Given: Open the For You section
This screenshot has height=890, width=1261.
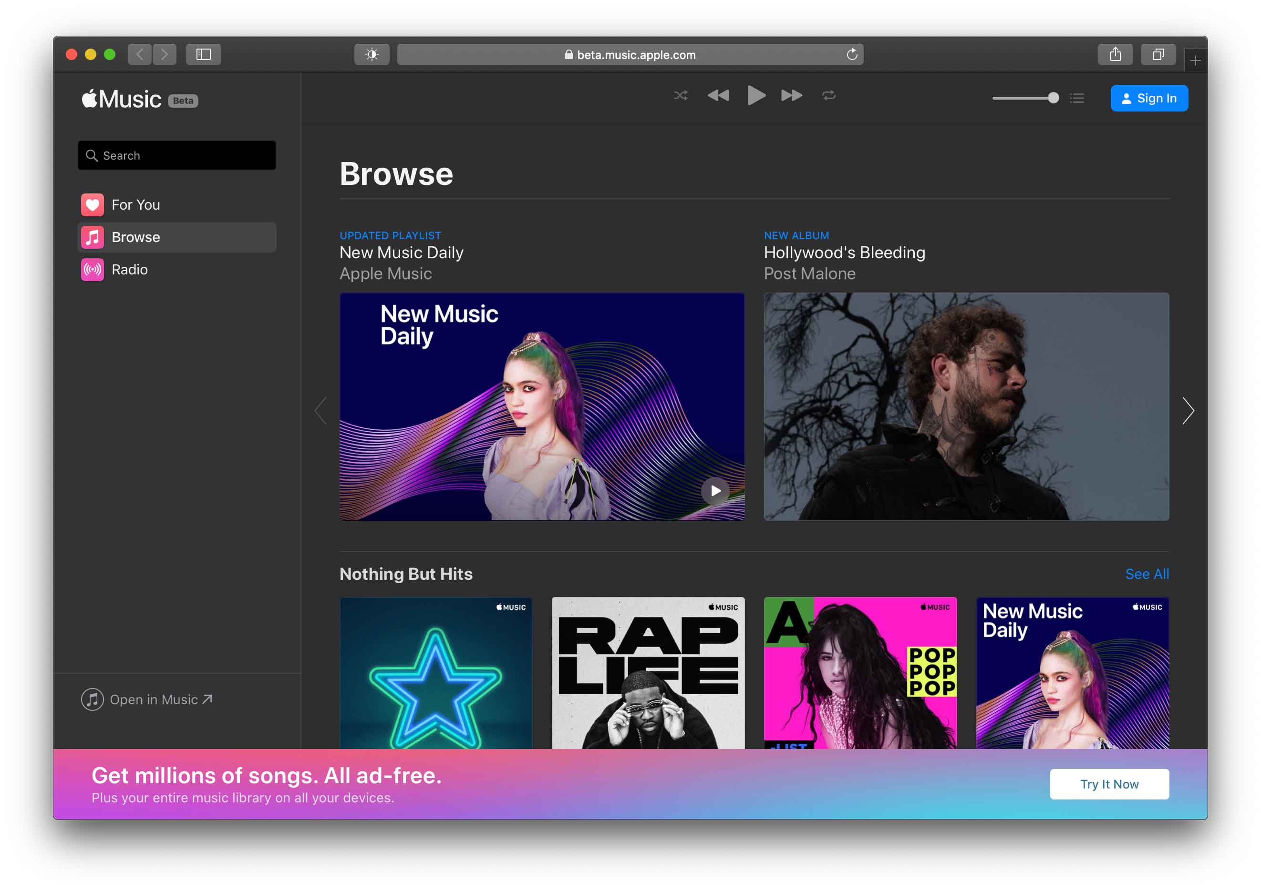Looking at the screenshot, I should tap(135, 205).
